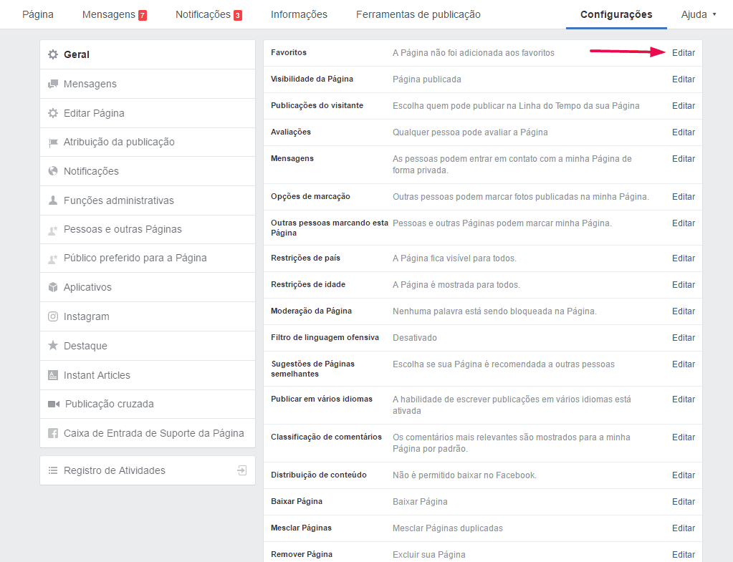Click 'Desativado' status text

(415, 338)
